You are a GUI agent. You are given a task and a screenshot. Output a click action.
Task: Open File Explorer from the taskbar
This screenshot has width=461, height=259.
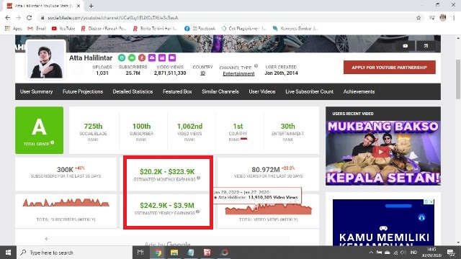point(174,253)
